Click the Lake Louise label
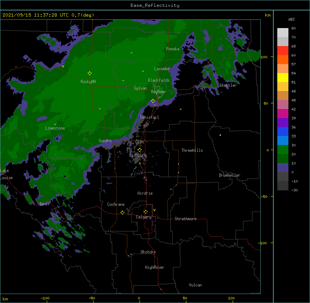This screenshot has width=310, height=303. (6, 174)
